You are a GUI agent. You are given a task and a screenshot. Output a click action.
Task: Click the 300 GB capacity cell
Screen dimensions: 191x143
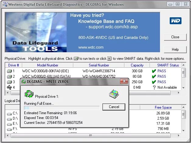click(137, 71)
